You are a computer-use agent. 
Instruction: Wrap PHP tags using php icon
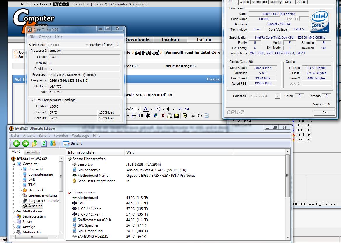click(207, 116)
